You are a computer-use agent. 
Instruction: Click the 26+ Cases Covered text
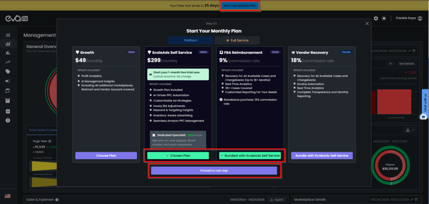pos(238,88)
